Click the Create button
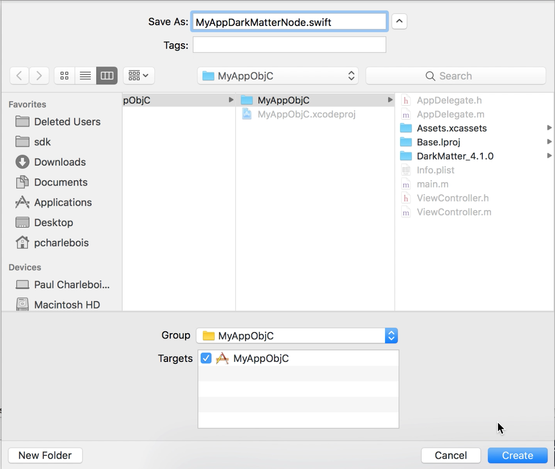The width and height of the screenshot is (555, 469). [517, 455]
